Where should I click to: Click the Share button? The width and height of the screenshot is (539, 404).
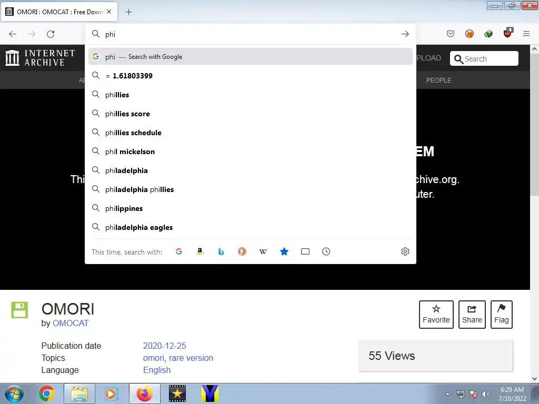click(x=472, y=315)
